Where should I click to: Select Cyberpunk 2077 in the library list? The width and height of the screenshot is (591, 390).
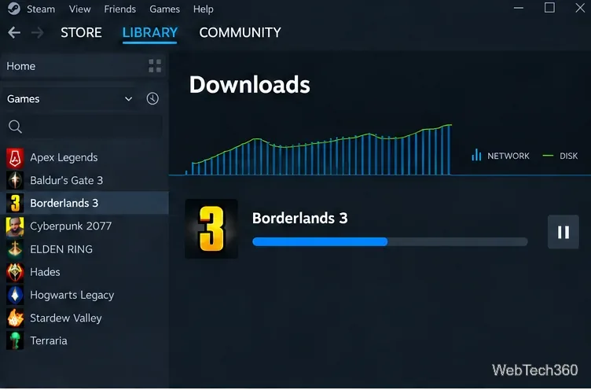point(84,226)
